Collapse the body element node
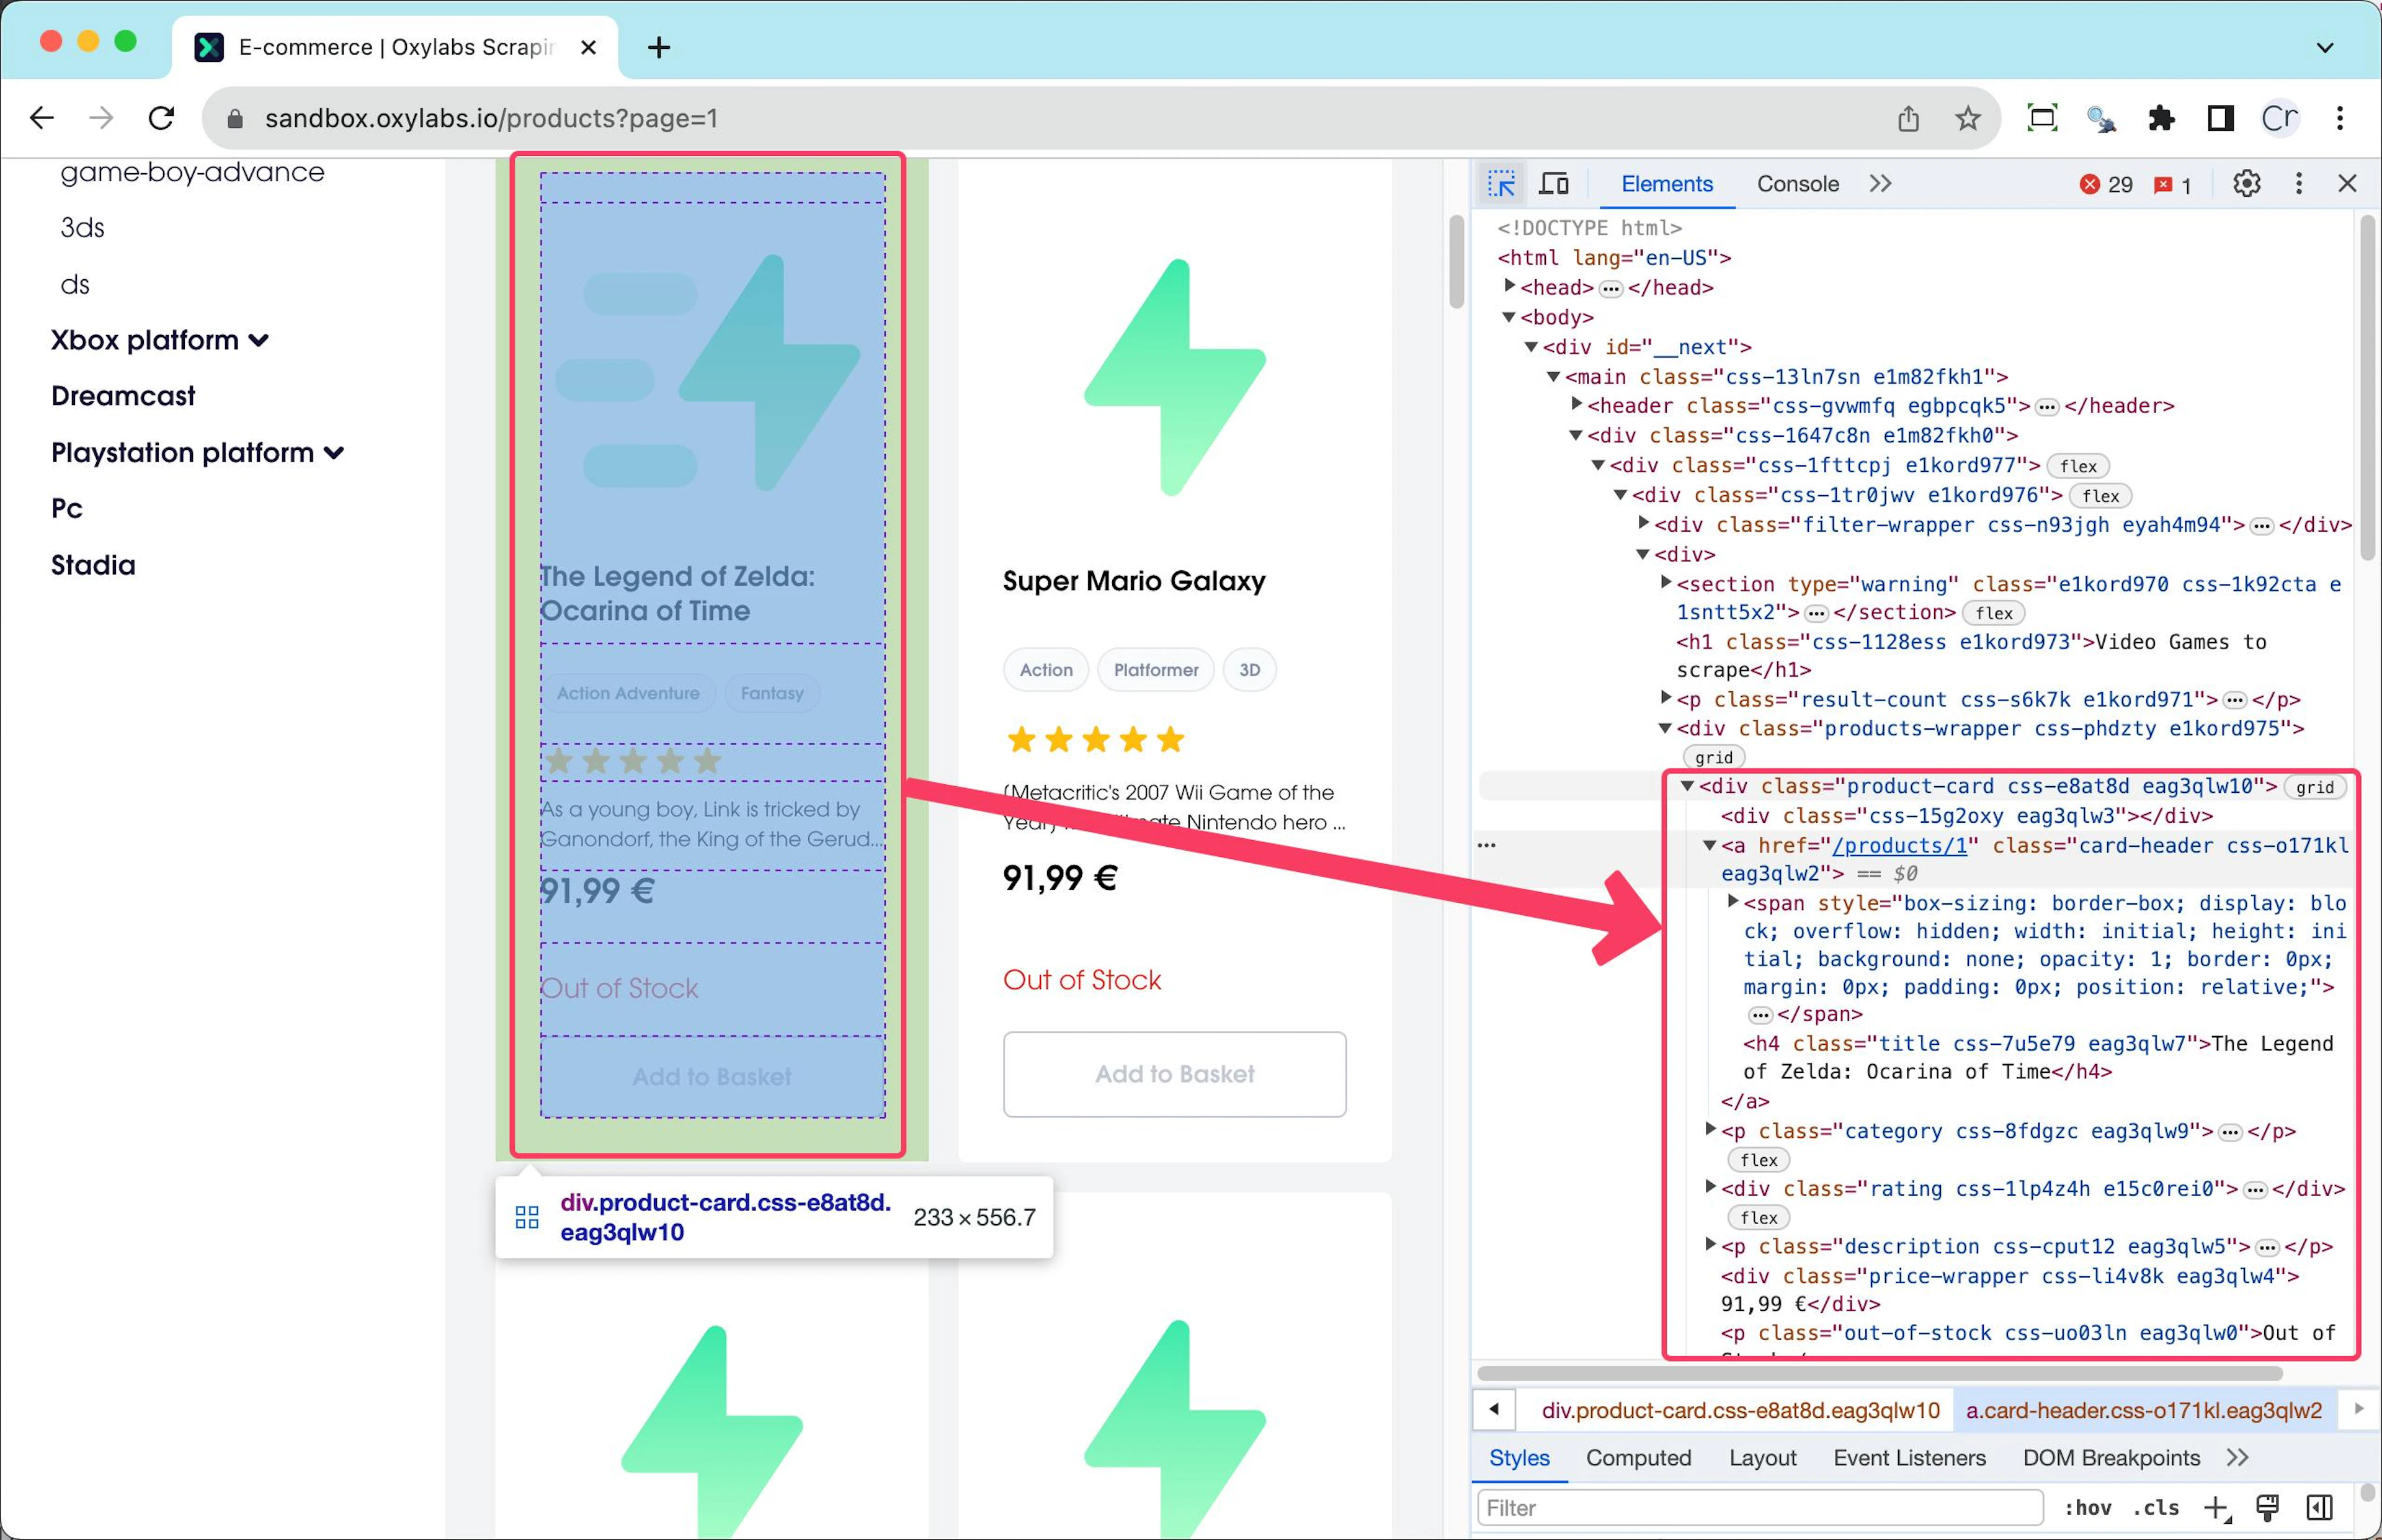The height and width of the screenshot is (1540, 2382). click(x=1509, y=317)
